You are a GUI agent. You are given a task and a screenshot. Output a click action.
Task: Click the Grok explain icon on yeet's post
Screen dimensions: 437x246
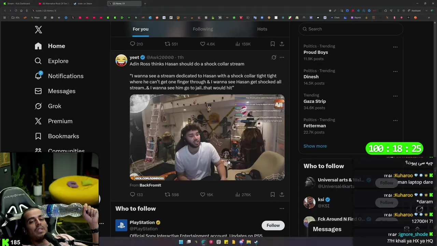[274, 57]
